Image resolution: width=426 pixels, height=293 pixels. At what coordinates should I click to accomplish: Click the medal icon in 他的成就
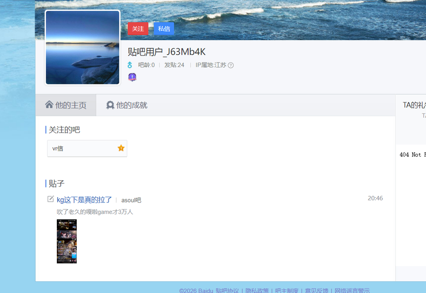pyautogui.click(x=110, y=105)
